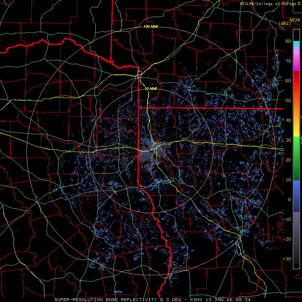Click the green segment of the reflectivity color bar
The width and height of the screenshot is (302, 302).
[296, 158]
